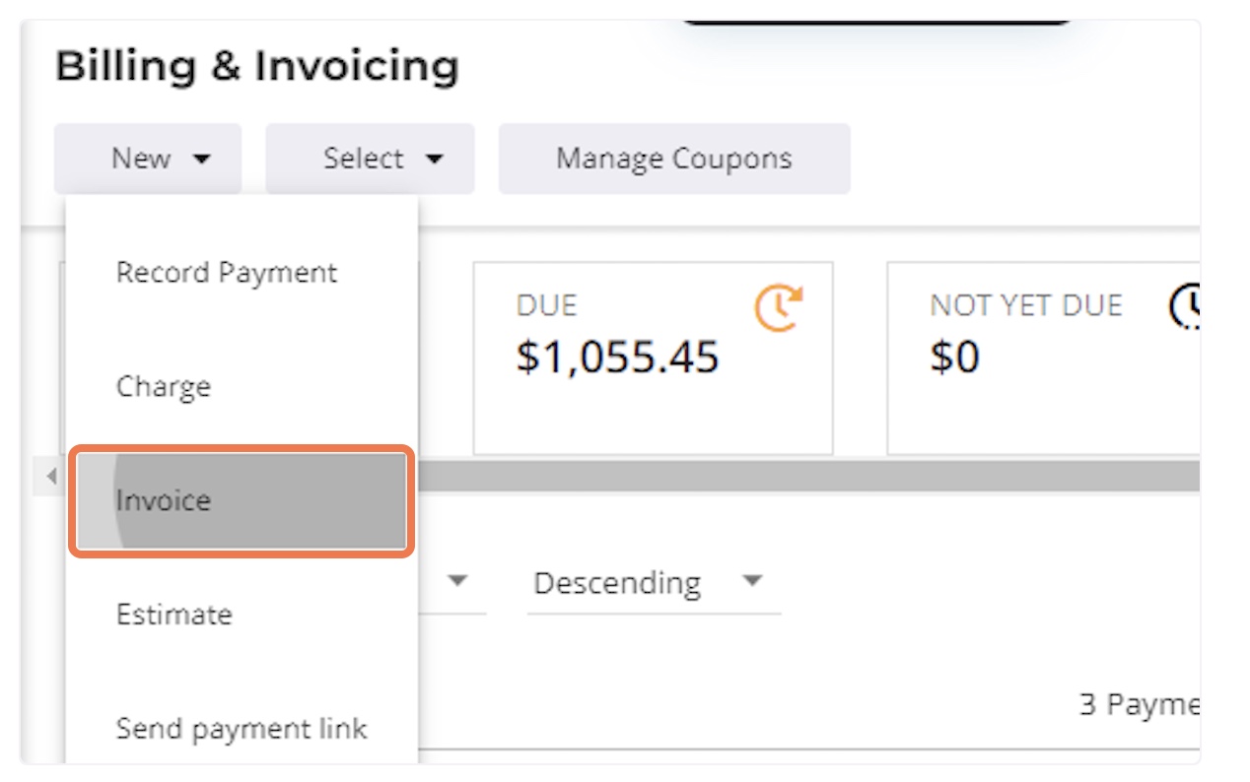
Task: Choose Record Payment from the New menu
Action: (x=227, y=273)
